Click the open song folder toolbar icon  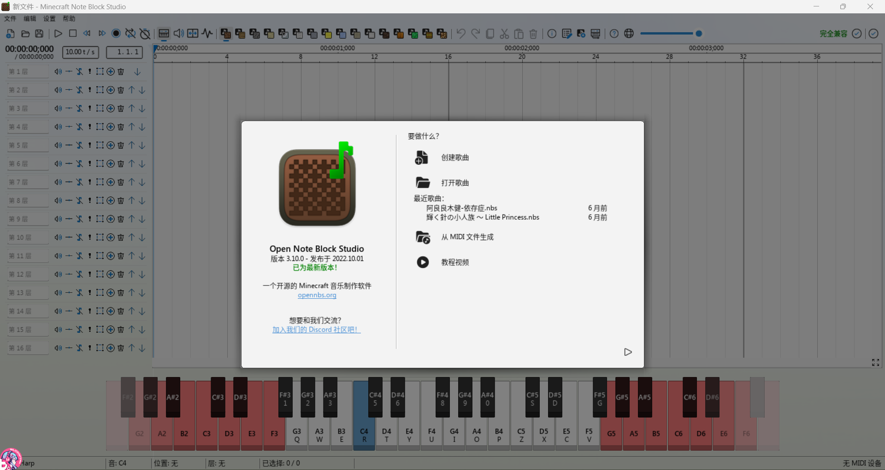(x=25, y=34)
